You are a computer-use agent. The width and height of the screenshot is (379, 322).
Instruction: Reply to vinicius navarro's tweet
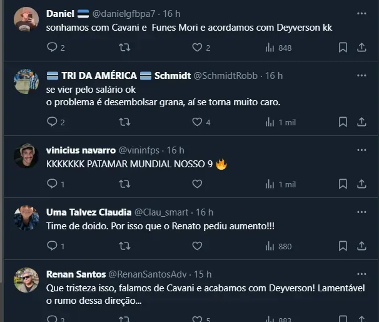pyautogui.click(x=52, y=184)
